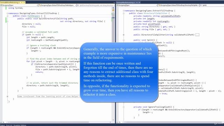Click the PathHelpers class name in the code
The height and width of the screenshot is (126, 224).
coord(34,16)
